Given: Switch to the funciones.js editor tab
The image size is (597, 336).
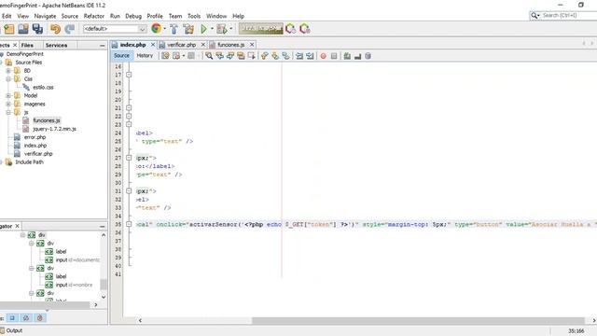Looking at the screenshot, I should [x=230, y=45].
